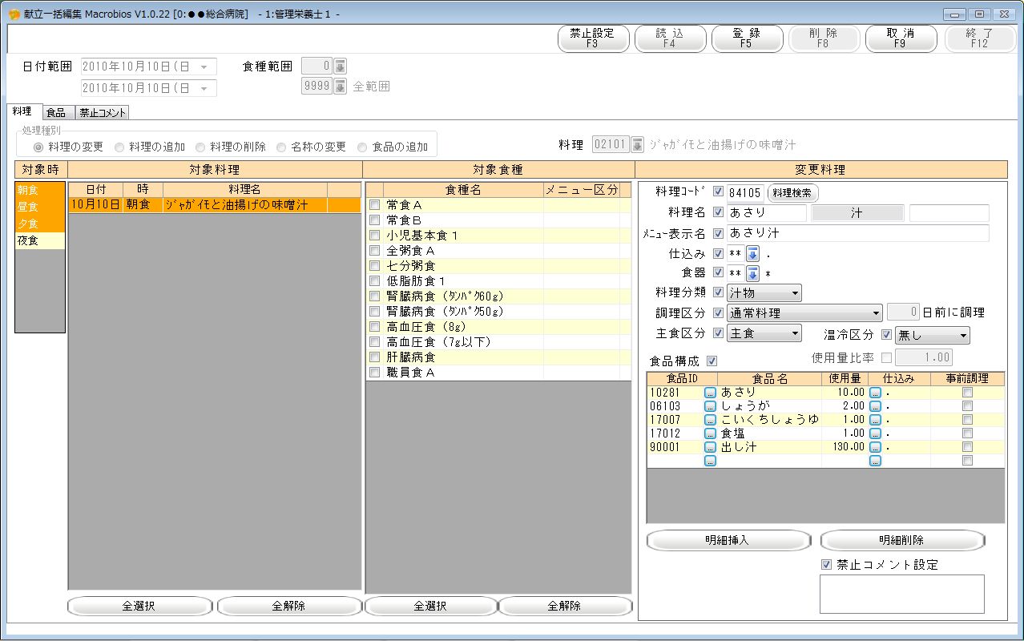Click the 禁止設定 F3 button
The height and width of the screenshot is (641, 1024).
592,38
